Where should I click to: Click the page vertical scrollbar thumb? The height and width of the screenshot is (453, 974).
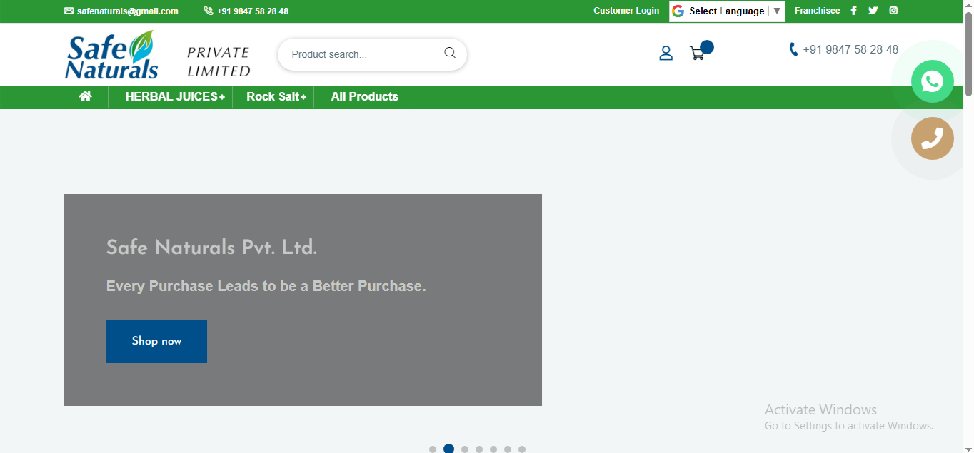click(x=968, y=54)
